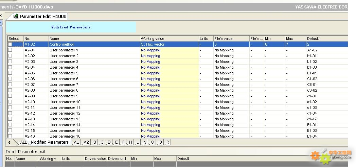Tick the checkbox for A2-10 row
This screenshot has height=168, width=356.
pyautogui.click(x=10, y=102)
